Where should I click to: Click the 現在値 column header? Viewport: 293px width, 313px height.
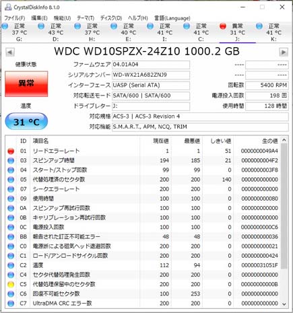[161, 141]
